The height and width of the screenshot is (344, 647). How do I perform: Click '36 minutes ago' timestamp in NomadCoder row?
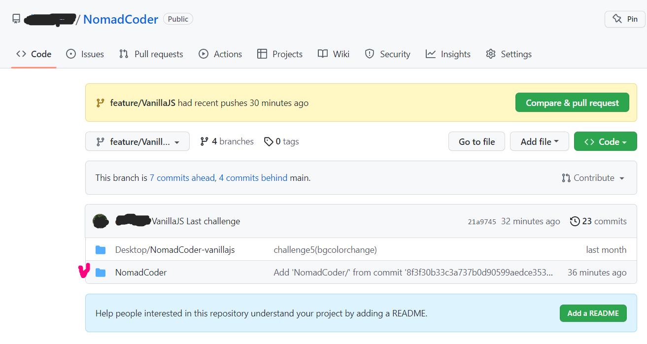coord(597,273)
